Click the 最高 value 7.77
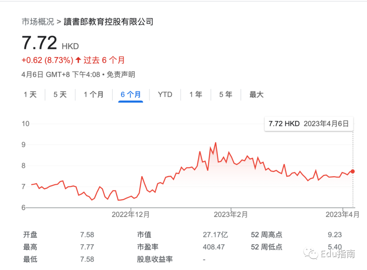Viewport: 367px width, 270px height. (87, 247)
